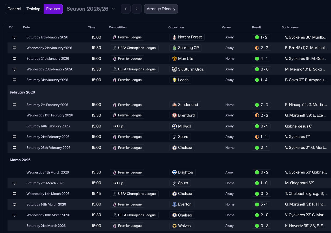Go to the next season arrow
Image resolution: width=331 pixels, height=233 pixels.
click(x=137, y=9)
